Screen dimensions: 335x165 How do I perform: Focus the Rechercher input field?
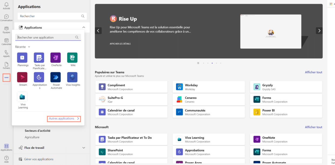pos(52,16)
